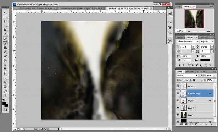Screen dimensions: 218x132
Task: Select the Crop tool
Action: point(5,30)
